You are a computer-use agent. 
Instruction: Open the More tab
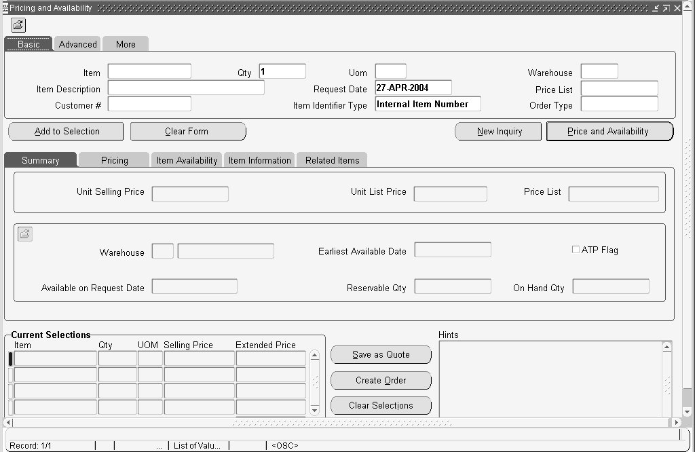126,44
